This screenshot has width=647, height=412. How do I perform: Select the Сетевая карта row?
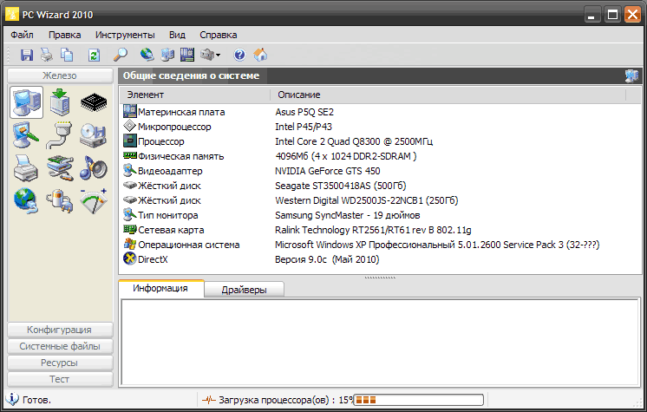pyautogui.click(x=380, y=230)
